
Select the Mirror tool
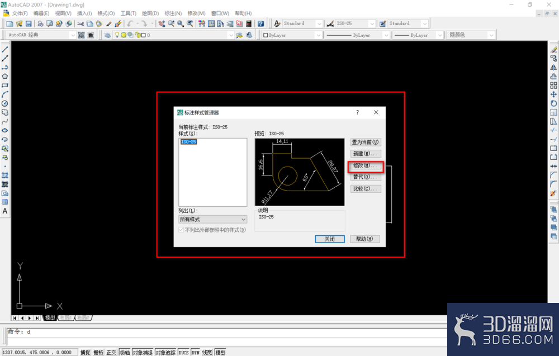click(553, 68)
